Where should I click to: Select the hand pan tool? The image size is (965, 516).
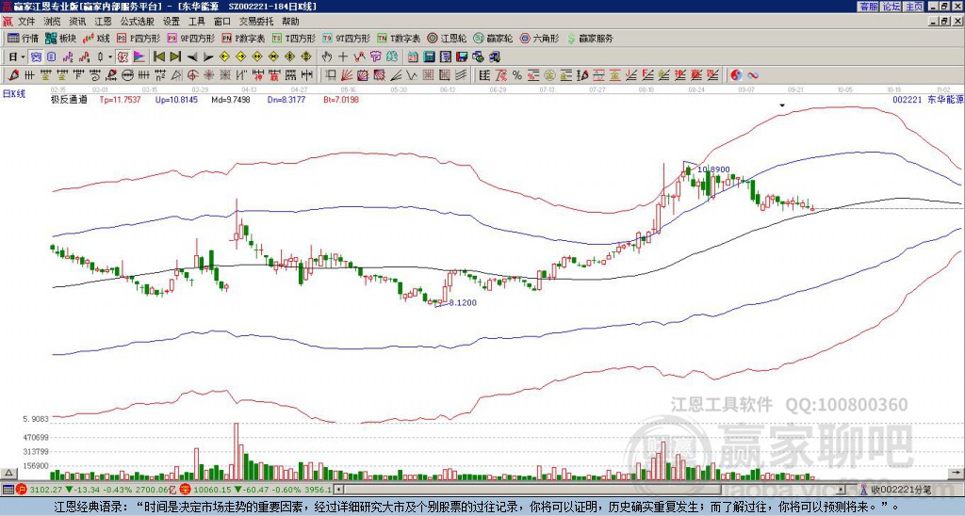[326, 56]
